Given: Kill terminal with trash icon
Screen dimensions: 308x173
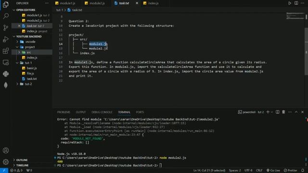Looking at the screenshot, I should click(x=283, y=112).
